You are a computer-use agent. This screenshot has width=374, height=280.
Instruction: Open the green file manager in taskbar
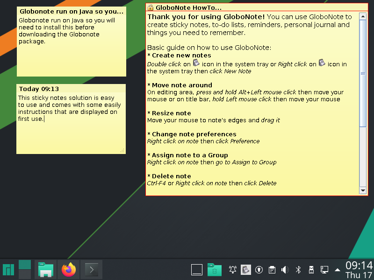tap(45, 270)
